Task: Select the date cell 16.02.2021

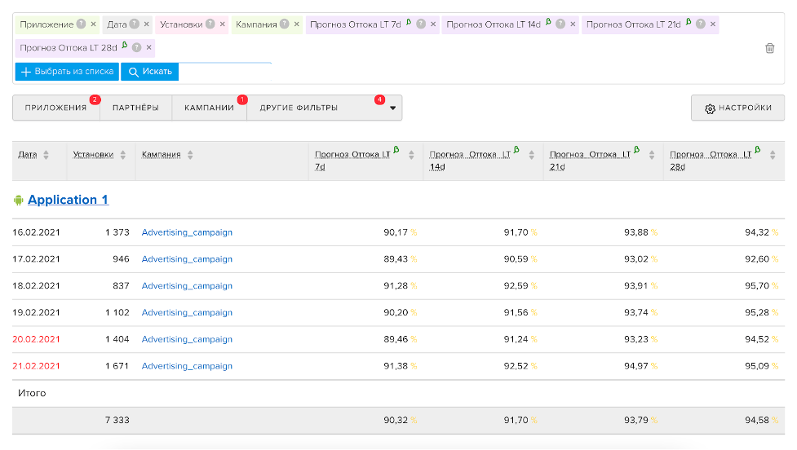Action: pyautogui.click(x=36, y=232)
